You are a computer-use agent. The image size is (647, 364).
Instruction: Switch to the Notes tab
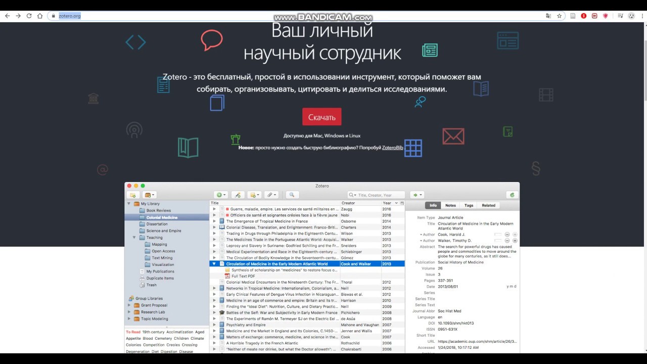pos(450,205)
